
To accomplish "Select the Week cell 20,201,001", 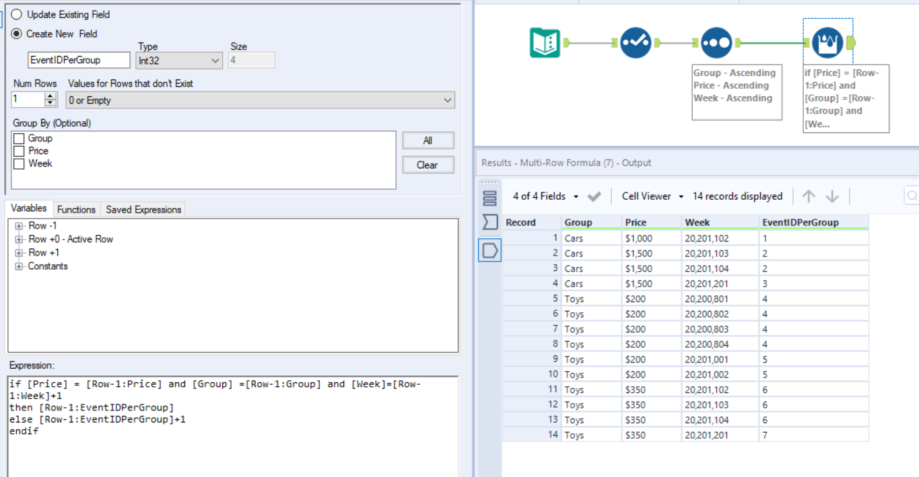I will pyautogui.click(x=720, y=359).
